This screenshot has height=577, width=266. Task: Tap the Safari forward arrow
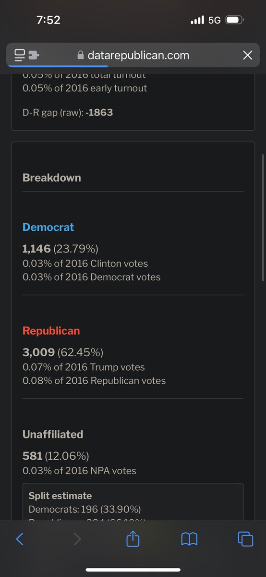77,539
